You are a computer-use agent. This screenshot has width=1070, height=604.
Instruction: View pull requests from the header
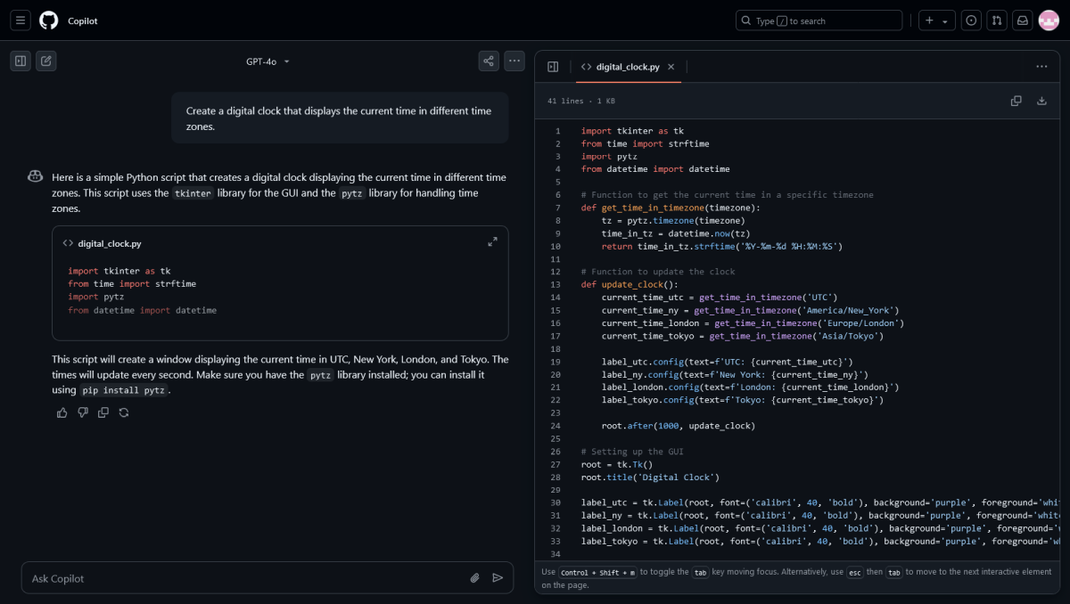click(997, 20)
